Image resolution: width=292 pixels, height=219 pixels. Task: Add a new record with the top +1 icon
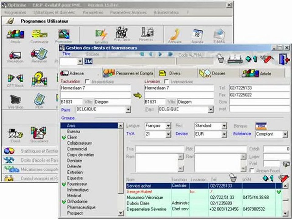(251, 59)
